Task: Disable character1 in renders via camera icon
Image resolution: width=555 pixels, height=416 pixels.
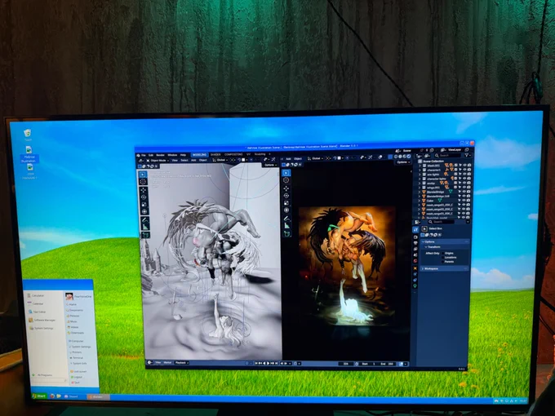Action: [469, 170]
